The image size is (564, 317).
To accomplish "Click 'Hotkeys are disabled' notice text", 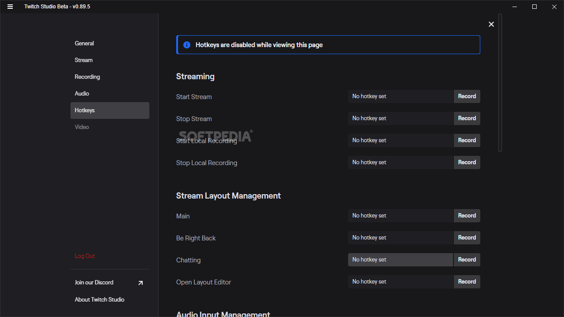I will click(259, 45).
